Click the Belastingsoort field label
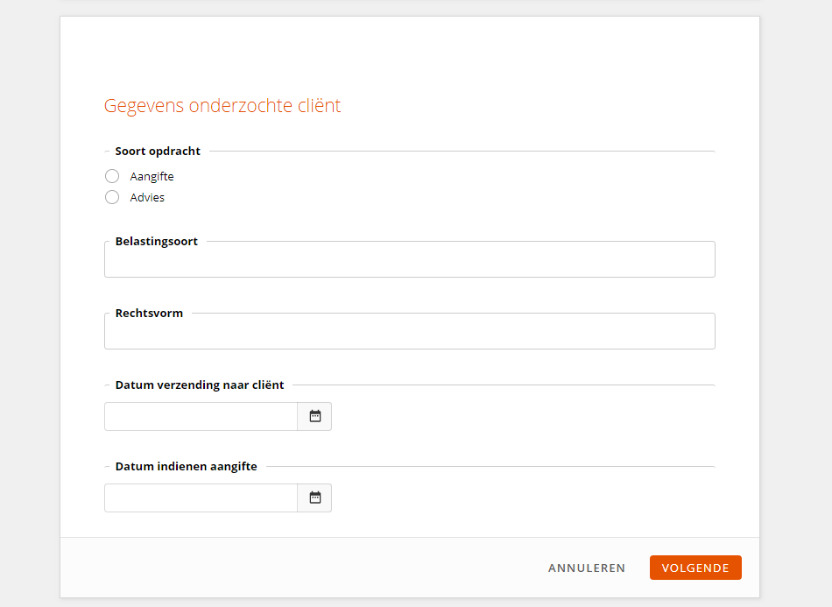Image resolution: width=832 pixels, height=607 pixels. click(157, 242)
